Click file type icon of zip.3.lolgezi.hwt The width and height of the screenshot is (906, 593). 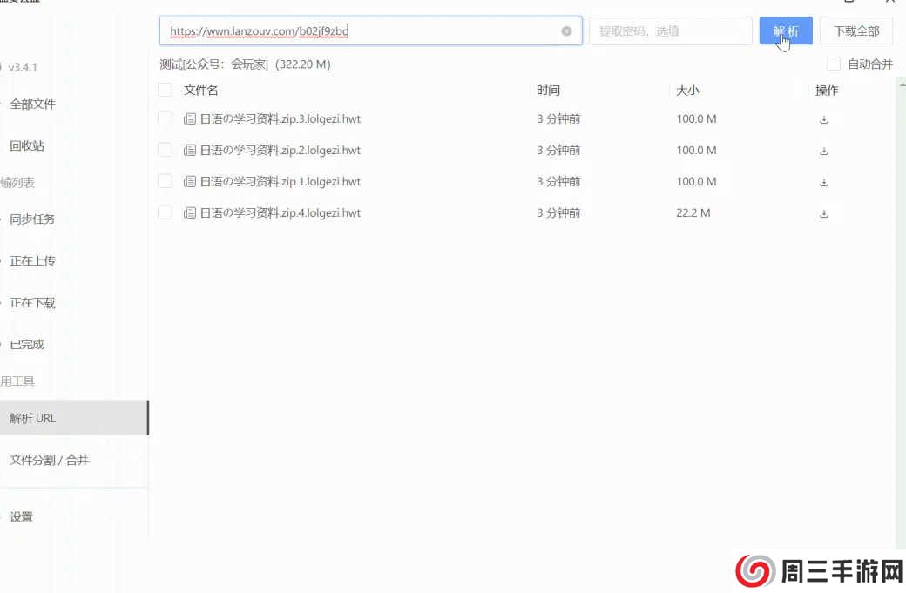(190, 119)
